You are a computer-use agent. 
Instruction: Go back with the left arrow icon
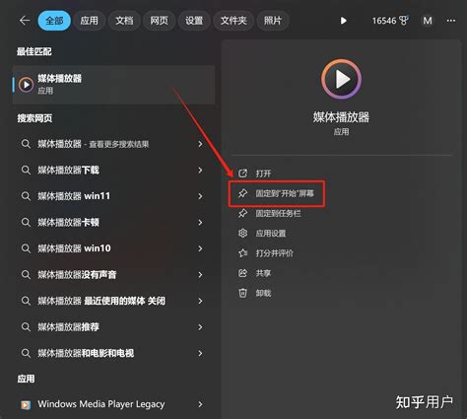(25, 21)
